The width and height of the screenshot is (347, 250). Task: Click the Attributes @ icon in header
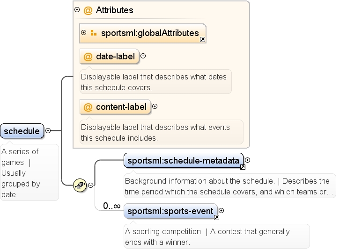click(x=88, y=10)
